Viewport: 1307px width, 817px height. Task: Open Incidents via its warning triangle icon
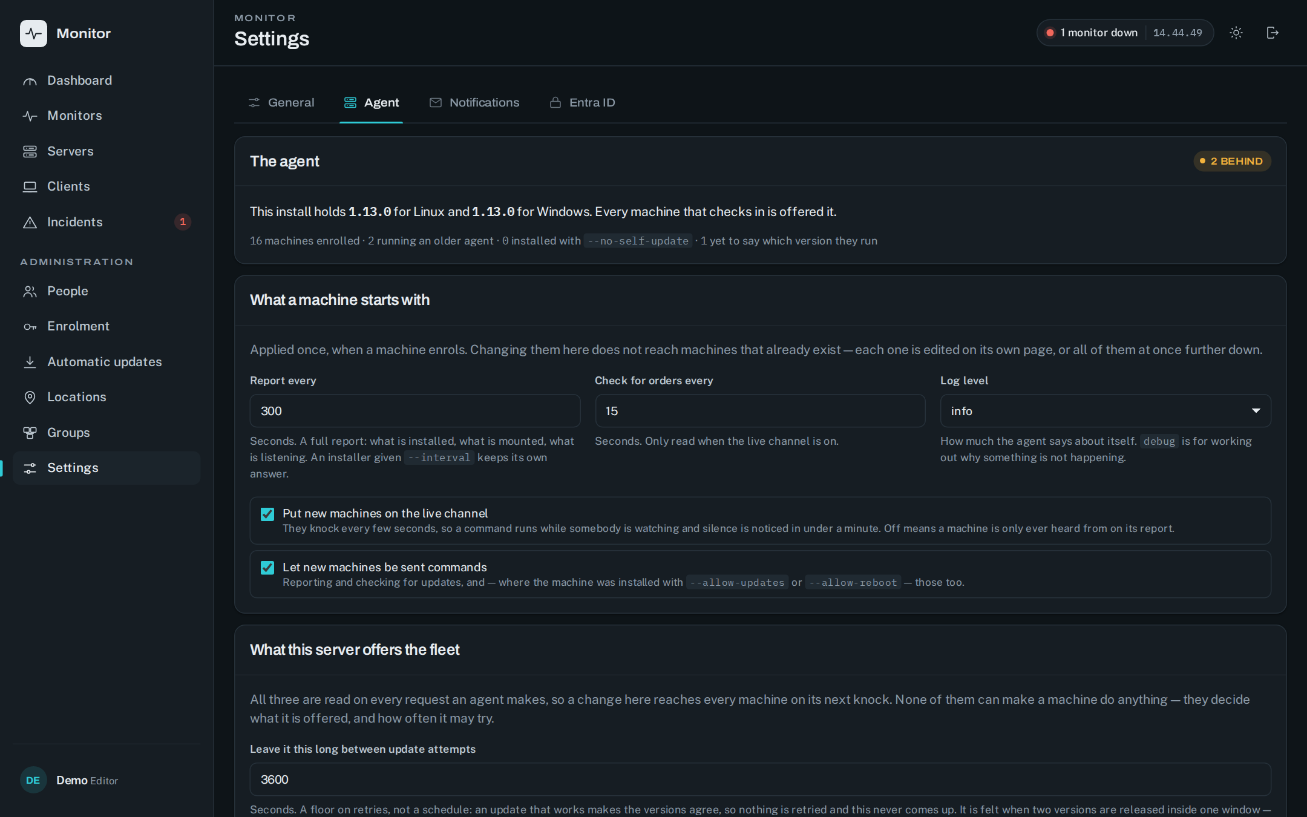(x=30, y=222)
